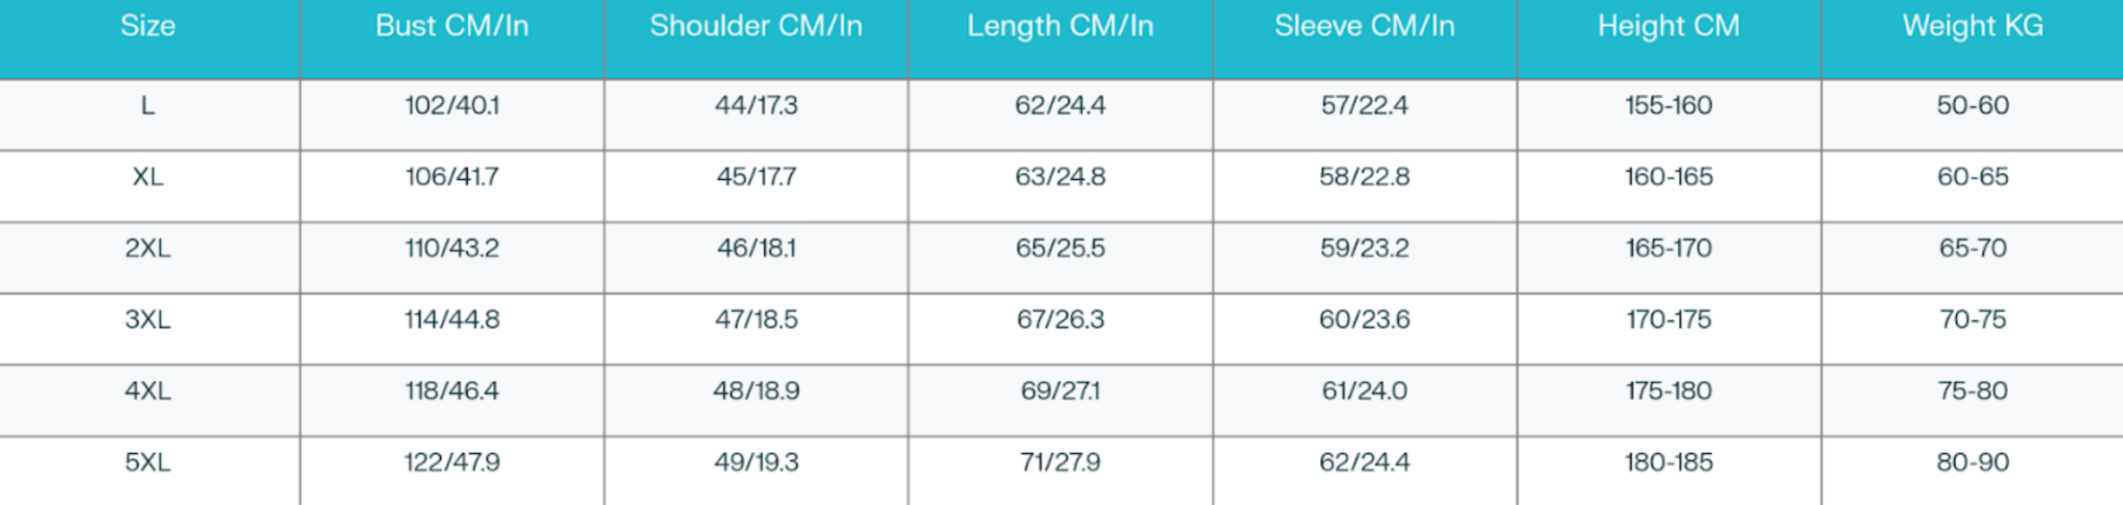
Task: Click length value 65/25.5
Action: coord(1060,248)
